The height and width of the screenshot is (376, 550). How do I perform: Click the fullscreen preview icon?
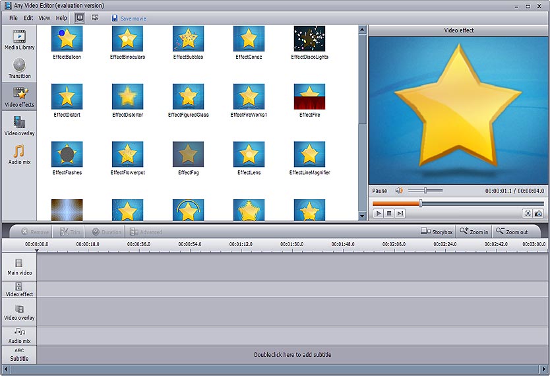[x=528, y=213]
